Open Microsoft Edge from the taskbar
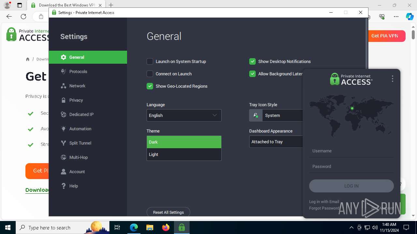This screenshot has height=234, width=417. click(x=134, y=227)
